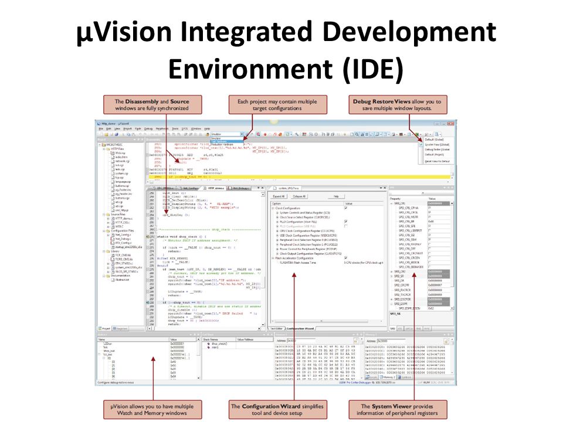
Task: Switch to the Text Editor bottom tab
Action: 276,328
